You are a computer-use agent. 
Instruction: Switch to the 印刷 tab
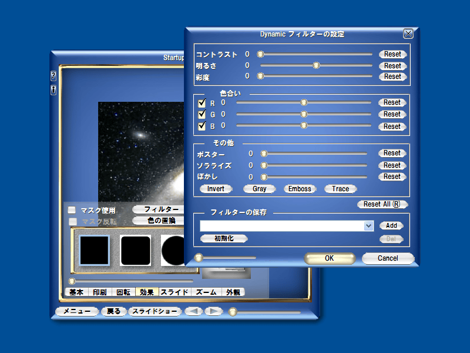click(x=100, y=292)
